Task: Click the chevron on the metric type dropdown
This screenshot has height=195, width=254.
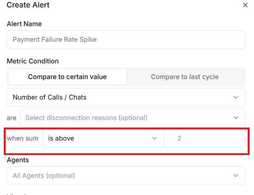Action: [236, 97]
